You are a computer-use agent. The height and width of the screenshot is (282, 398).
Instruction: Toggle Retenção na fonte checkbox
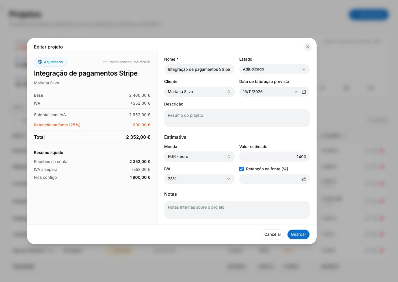[x=241, y=169]
